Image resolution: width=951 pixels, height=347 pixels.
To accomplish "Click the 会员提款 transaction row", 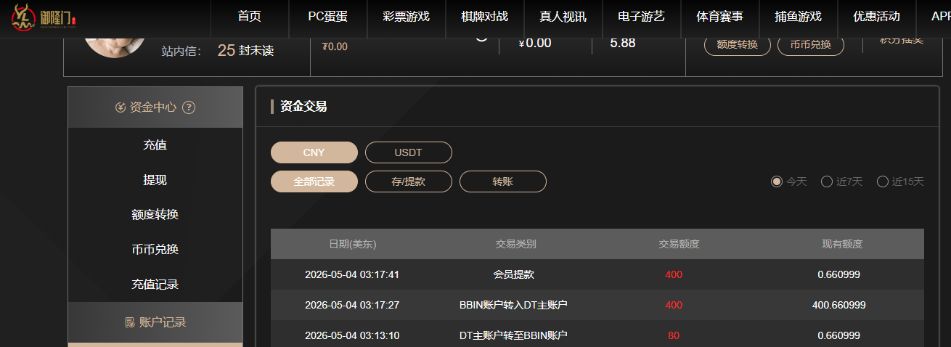I will [x=597, y=275].
